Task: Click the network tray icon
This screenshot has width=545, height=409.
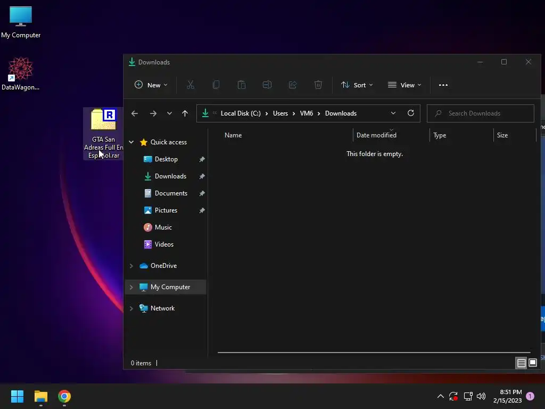Action: (x=468, y=396)
